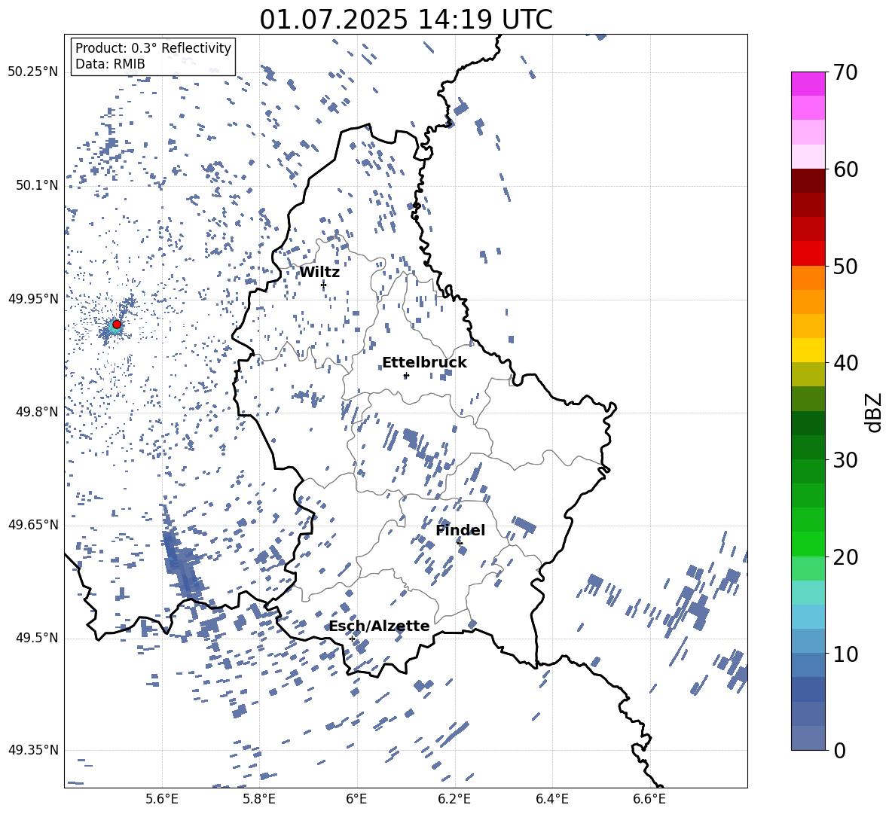Click the 60 value on the colorbar
This screenshot has width=892, height=814.
[845, 169]
